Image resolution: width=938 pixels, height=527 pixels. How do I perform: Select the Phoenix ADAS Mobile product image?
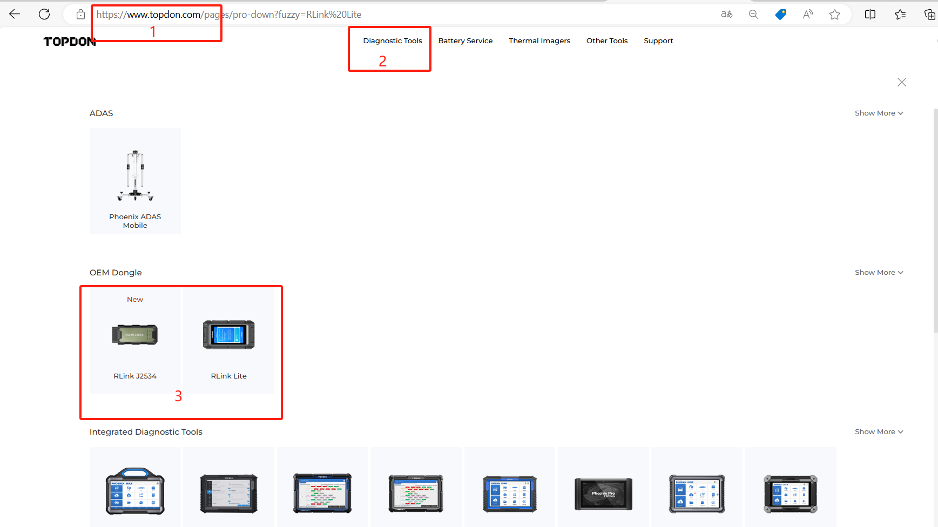pyautogui.click(x=135, y=175)
